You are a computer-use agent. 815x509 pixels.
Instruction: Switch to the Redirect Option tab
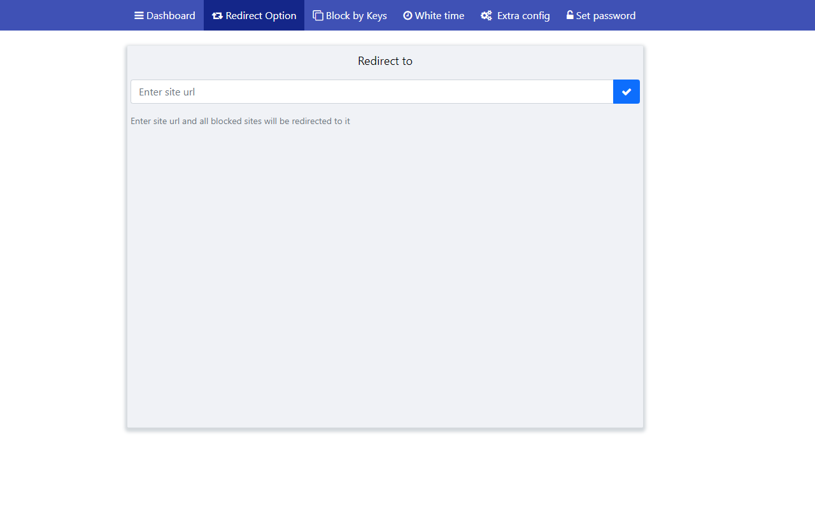pos(254,15)
